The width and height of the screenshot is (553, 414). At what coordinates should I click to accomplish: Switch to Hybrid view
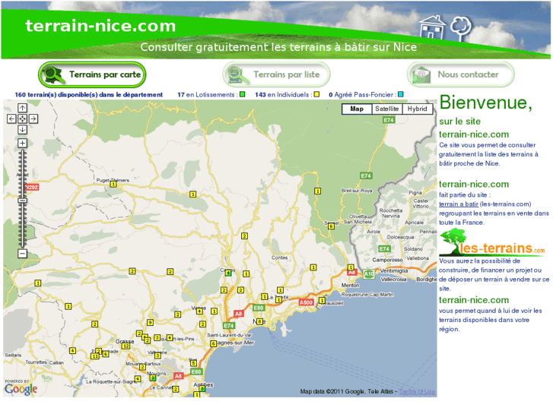click(x=417, y=109)
